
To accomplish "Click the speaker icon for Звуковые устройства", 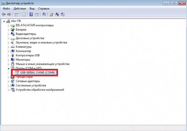I will (12, 43).
